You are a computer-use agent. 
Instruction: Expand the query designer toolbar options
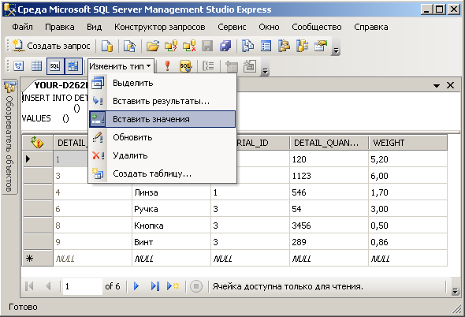(265, 71)
